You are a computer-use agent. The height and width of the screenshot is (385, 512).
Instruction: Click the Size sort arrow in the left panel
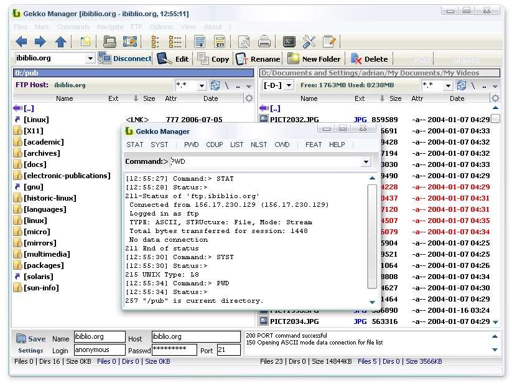coord(136,98)
